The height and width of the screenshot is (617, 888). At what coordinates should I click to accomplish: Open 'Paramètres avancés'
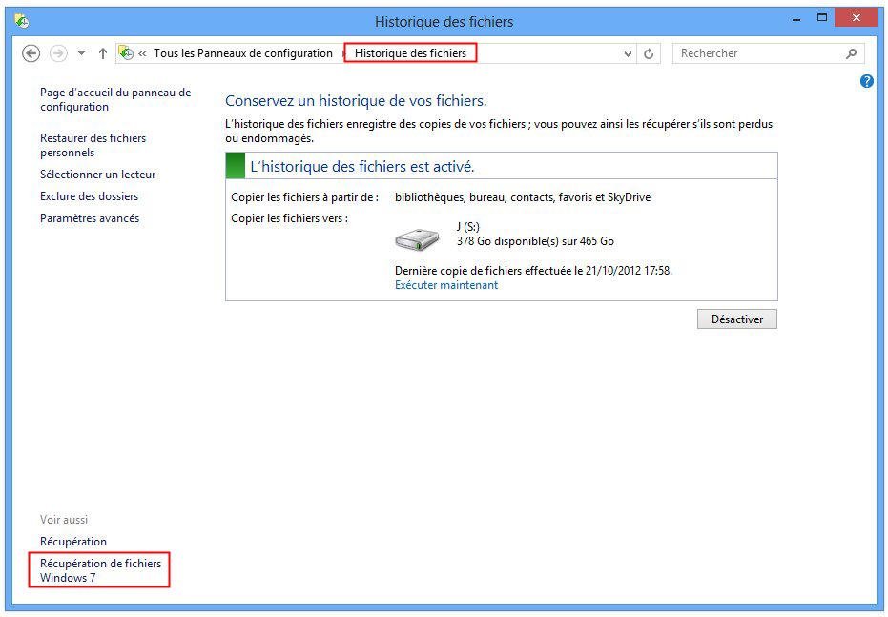(90, 218)
